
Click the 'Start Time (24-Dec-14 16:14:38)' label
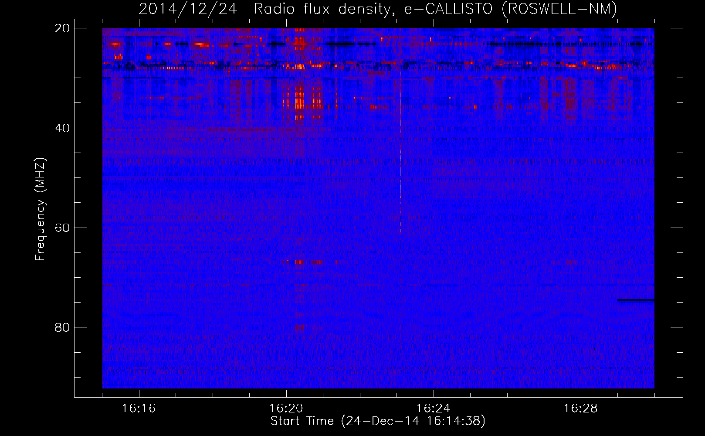(378, 421)
